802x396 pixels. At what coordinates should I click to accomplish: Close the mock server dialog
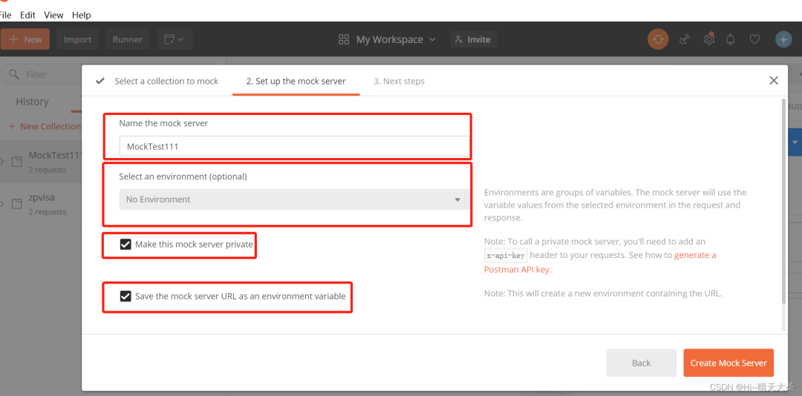774,80
